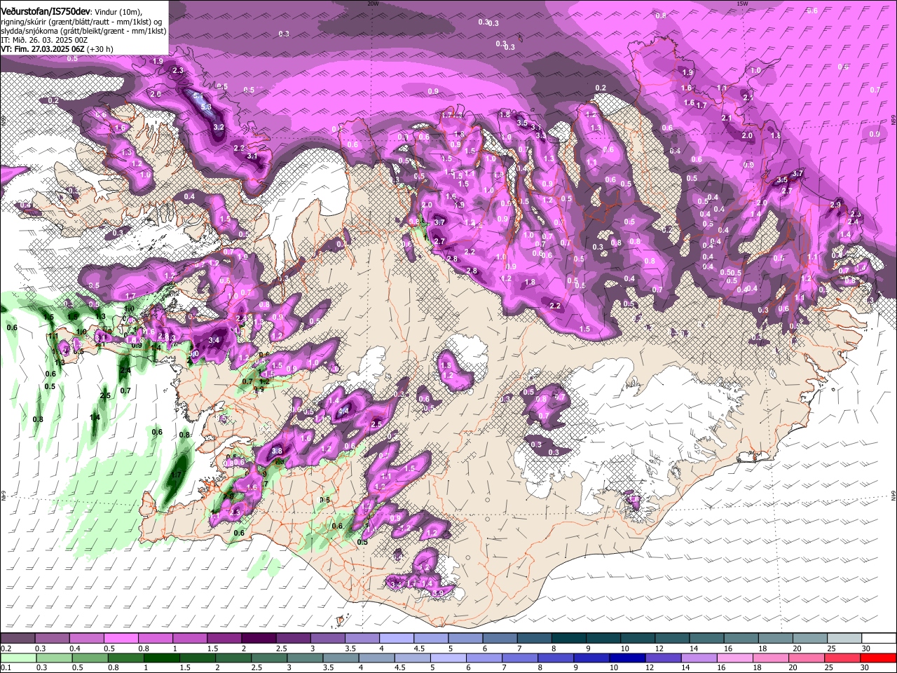This screenshot has width=897, height=673.
Task: Click the snow legend label '4.5'
Action: (419, 648)
